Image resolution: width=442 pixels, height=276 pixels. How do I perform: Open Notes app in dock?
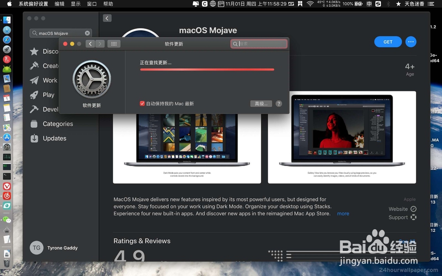(x=7, y=108)
